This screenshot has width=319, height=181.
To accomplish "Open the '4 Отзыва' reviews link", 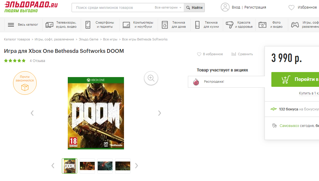I will point(37,61).
